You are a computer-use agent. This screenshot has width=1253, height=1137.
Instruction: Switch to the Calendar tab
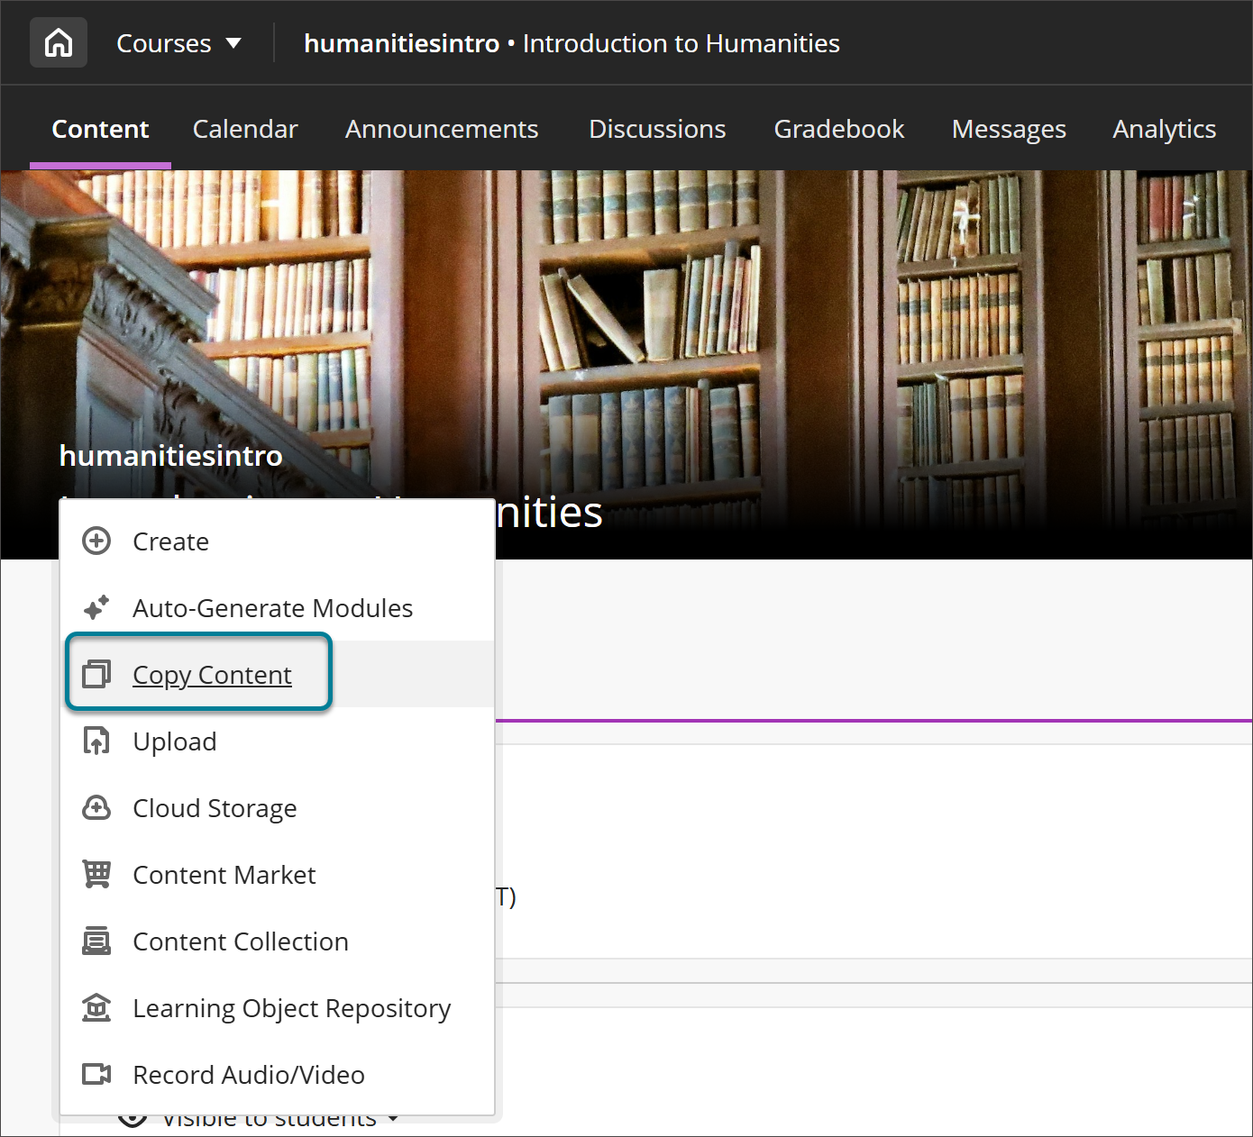point(244,129)
